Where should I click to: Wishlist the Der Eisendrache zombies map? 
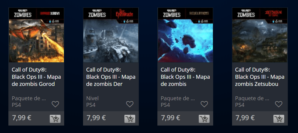[130, 104]
